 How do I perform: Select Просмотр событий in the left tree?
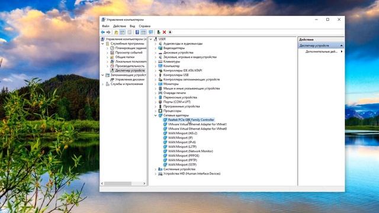coord(129,53)
